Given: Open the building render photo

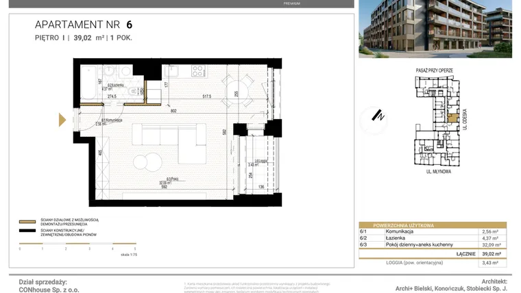Looking at the screenshot, I should (435, 29).
